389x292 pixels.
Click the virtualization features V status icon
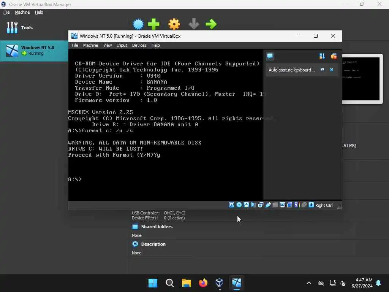point(297,205)
